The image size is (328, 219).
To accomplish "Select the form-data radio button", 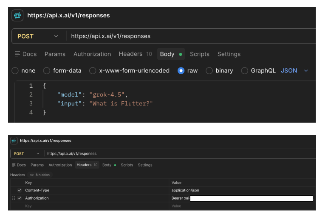I will tap(47, 71).
